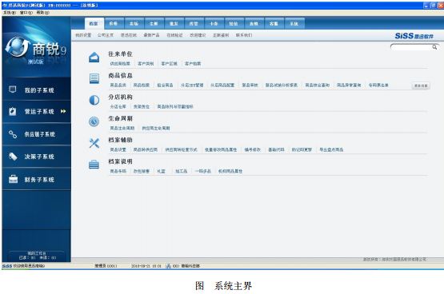444x294 pixels.
Task: Click 我的工作台 panel at sidebar bottom
Action: click(37, 256)
